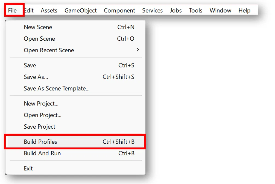
Task: Open Build Profiles from File menu
Action: [x=76, y=142]
